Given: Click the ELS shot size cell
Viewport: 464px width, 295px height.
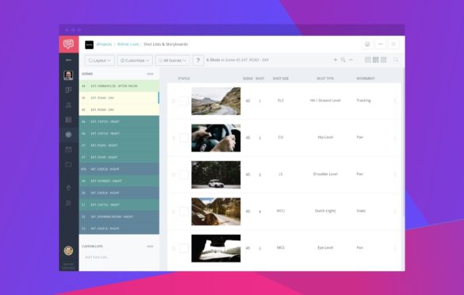Looking at the screenshot, I should (x=281, y=101).
